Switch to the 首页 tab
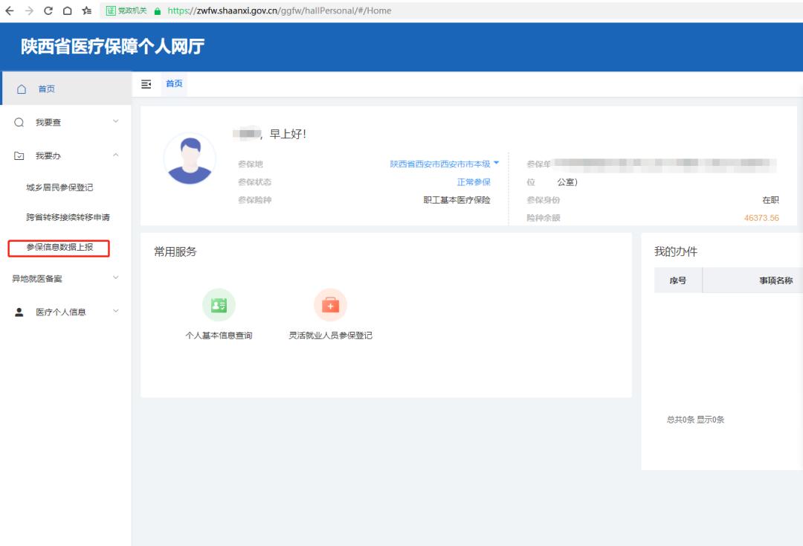The height and width of the screenshot is (546, 803). point(173,84)
